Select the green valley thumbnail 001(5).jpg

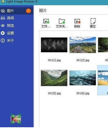54,78
